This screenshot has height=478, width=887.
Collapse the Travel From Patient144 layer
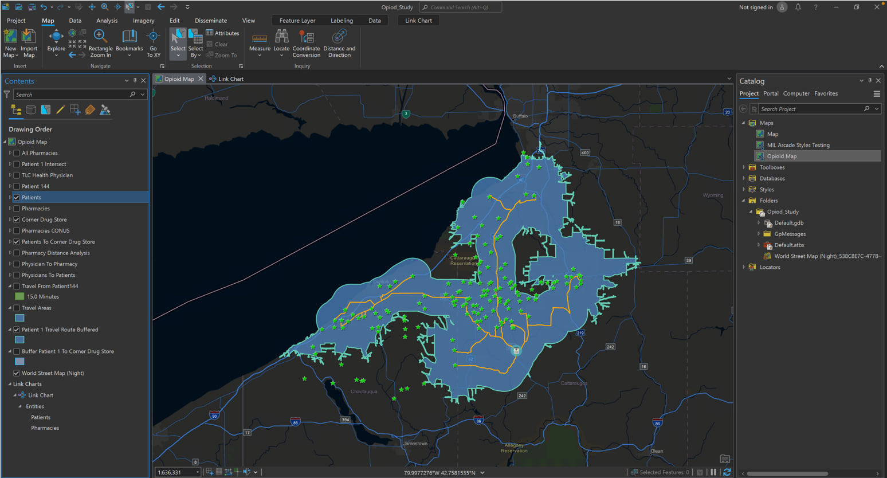(10, 286)
